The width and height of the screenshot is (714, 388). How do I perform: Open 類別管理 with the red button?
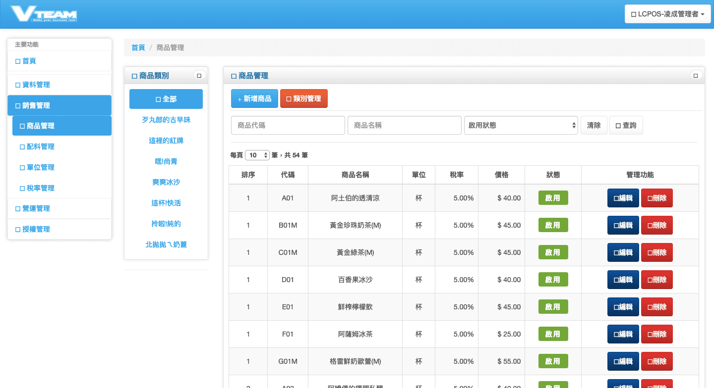tap(304, 98)
